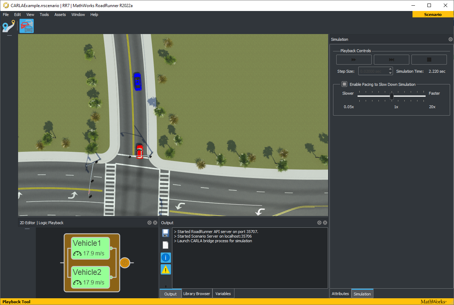Screen dimensions: 454x305
Task: Open the Tools menu
Action: tap(44, 15)
